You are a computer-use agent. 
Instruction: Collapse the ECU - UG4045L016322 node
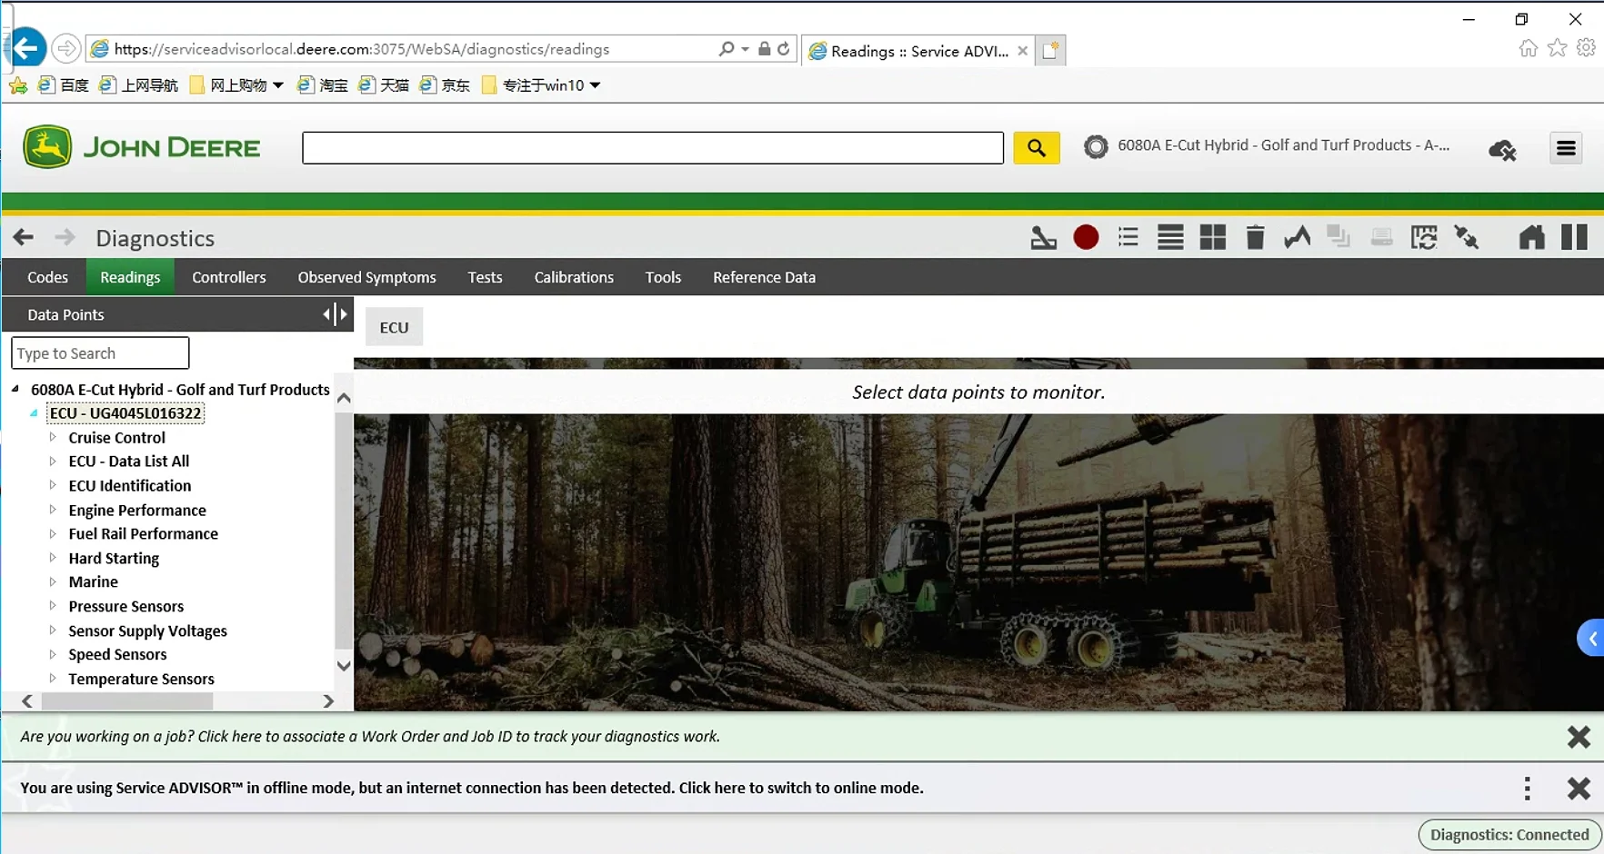(x=34, y=413)
